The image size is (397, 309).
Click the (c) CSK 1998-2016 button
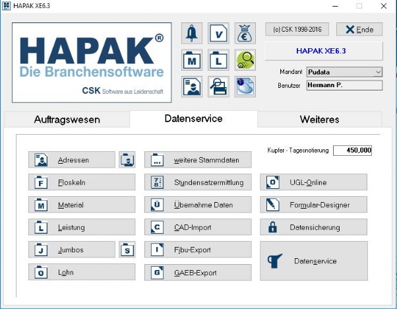click(x=297, y=30)
